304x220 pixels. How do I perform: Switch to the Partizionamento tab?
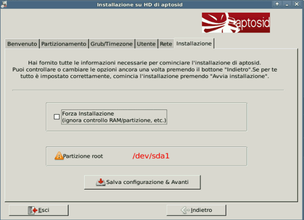(64, 44)
